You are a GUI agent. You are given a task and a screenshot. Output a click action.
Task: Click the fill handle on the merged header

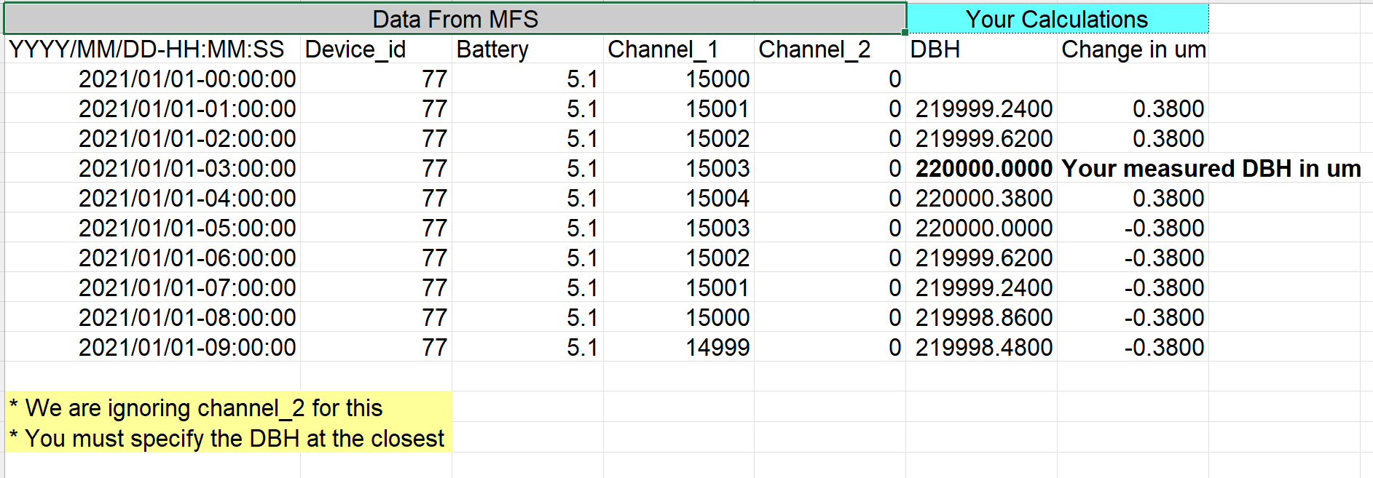pos(905,33)
